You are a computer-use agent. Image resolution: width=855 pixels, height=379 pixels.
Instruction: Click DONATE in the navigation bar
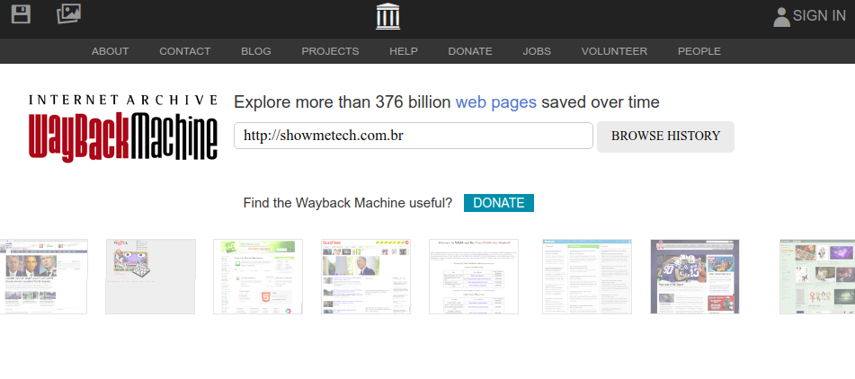pyautogui.click(x=469, y=51)
